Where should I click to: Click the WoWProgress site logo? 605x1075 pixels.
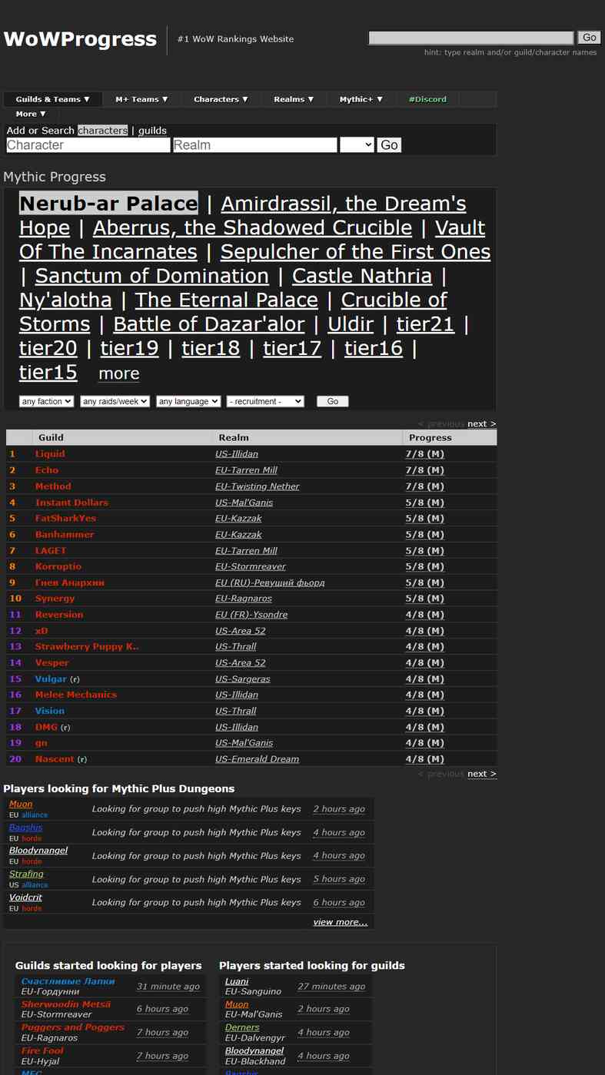(80, 39)
